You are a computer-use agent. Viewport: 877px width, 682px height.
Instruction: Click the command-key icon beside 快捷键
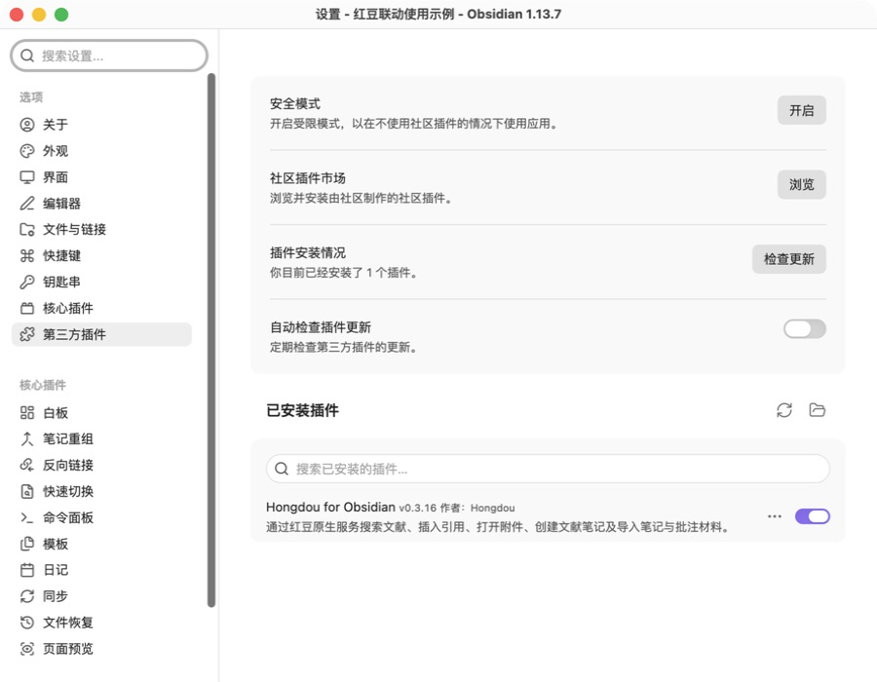pyautogui.click(x=27, y=256)
